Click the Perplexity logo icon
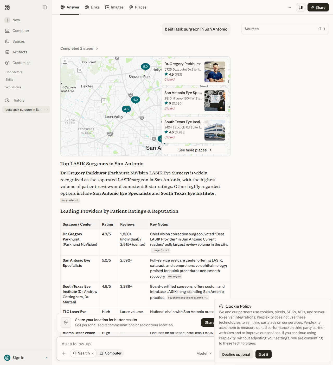333x365 pixels. click(7, 7)
